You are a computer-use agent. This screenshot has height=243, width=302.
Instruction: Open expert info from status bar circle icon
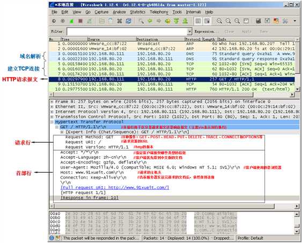pyautogui.click(x=51, y=238)
